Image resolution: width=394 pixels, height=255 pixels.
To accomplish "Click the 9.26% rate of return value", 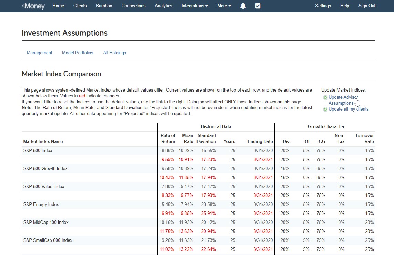I will tap(168, 240).
